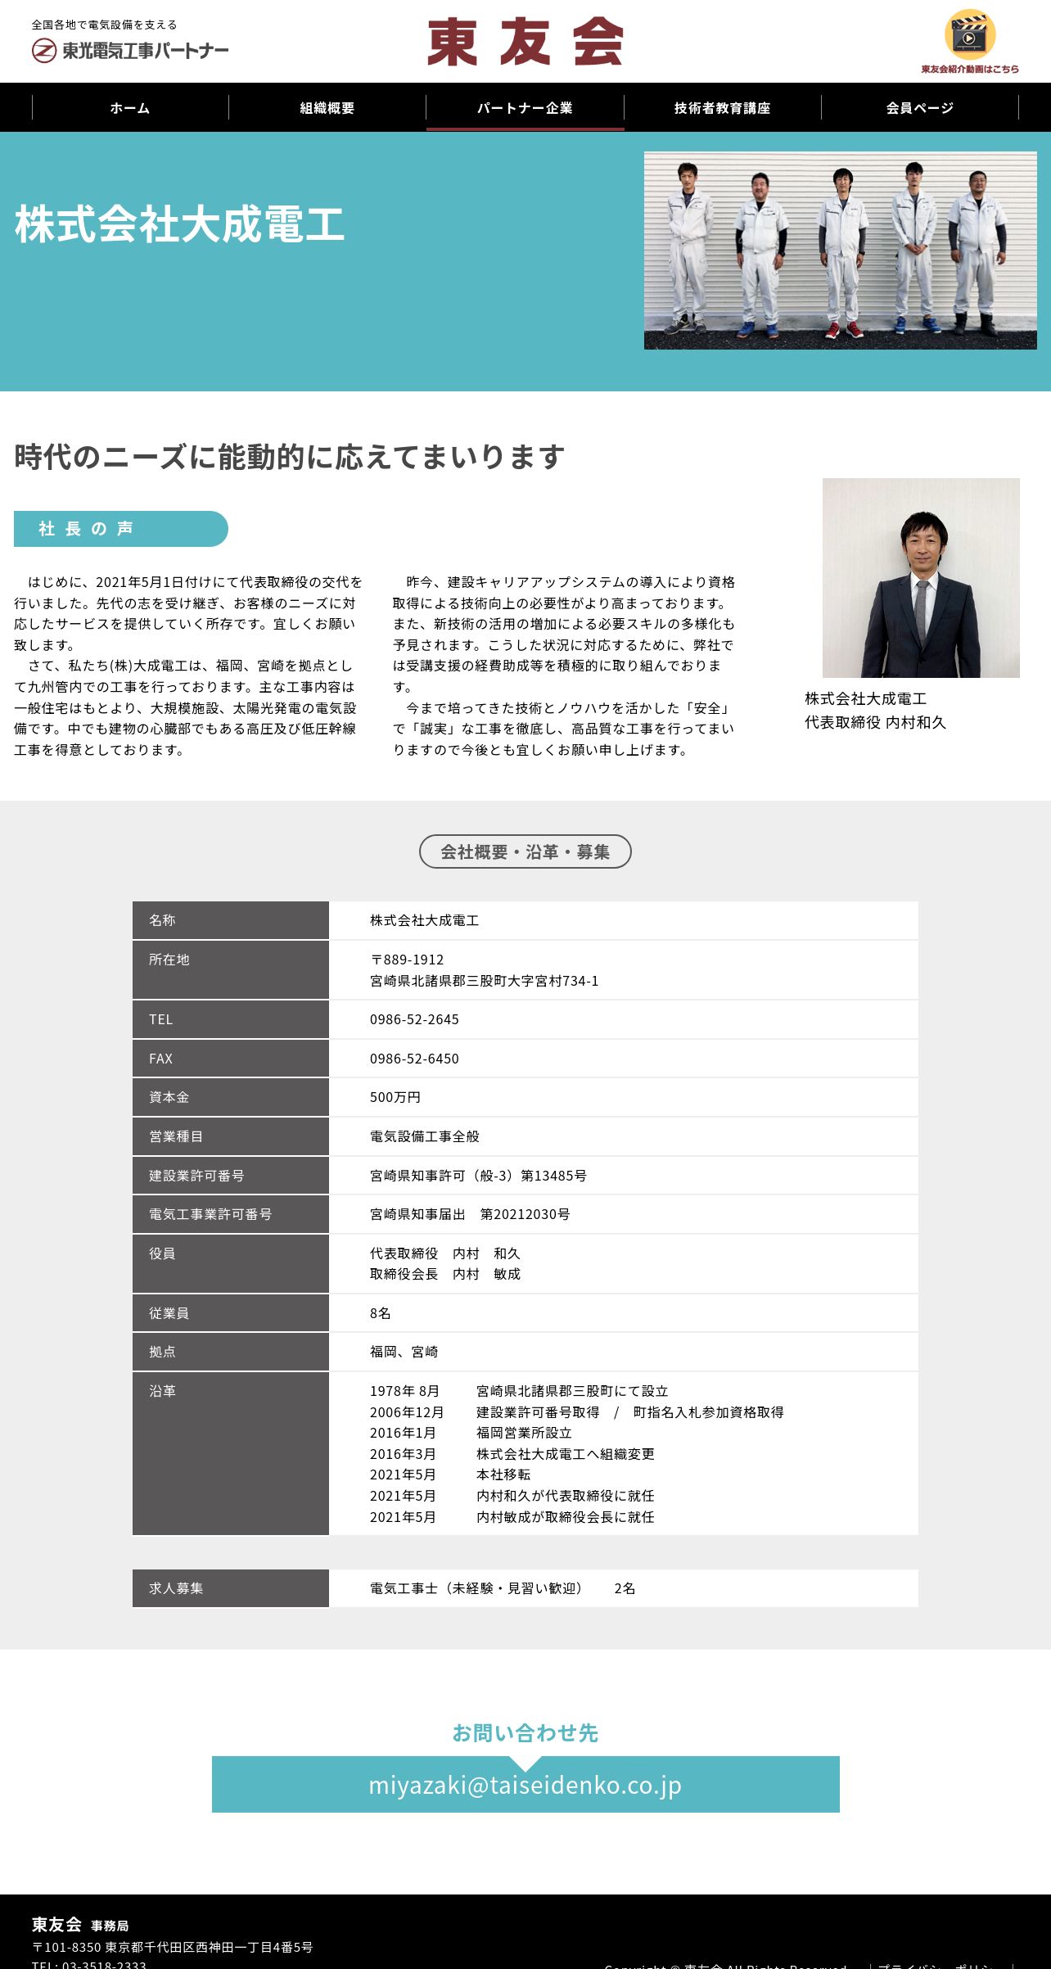
Task: Click the history entry 福岡営業所設立
Action: 524,1433
